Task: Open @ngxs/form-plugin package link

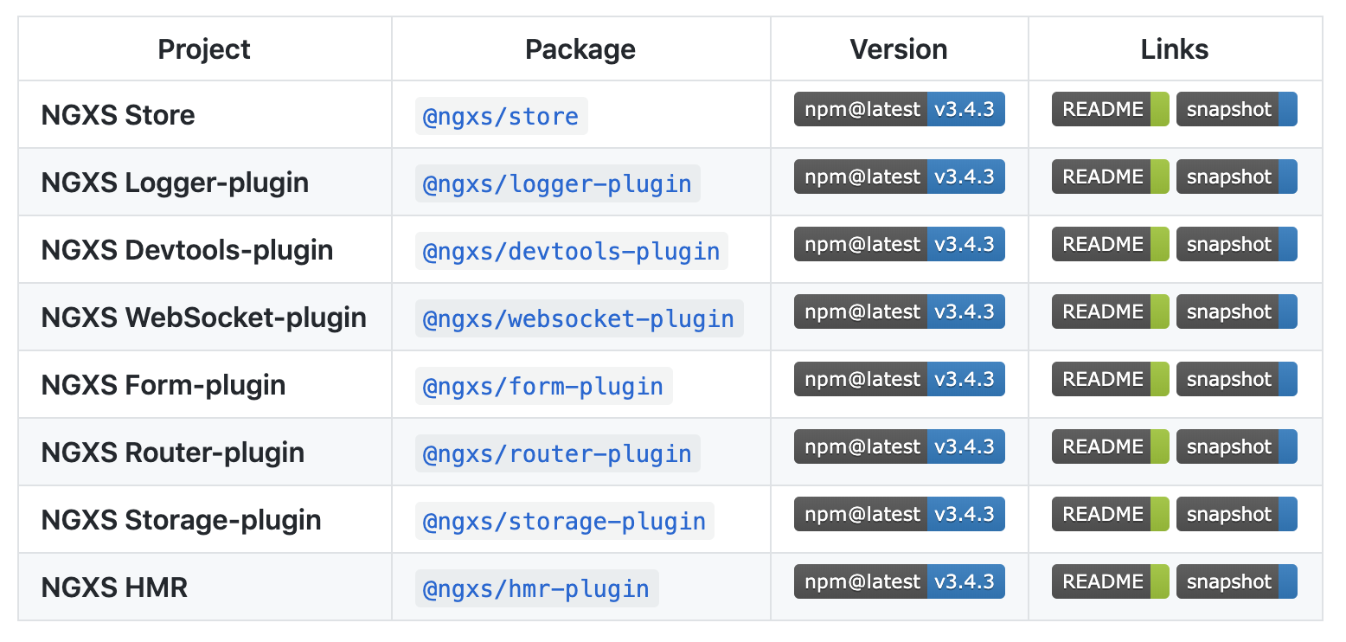Action: (x=543, y=387)
